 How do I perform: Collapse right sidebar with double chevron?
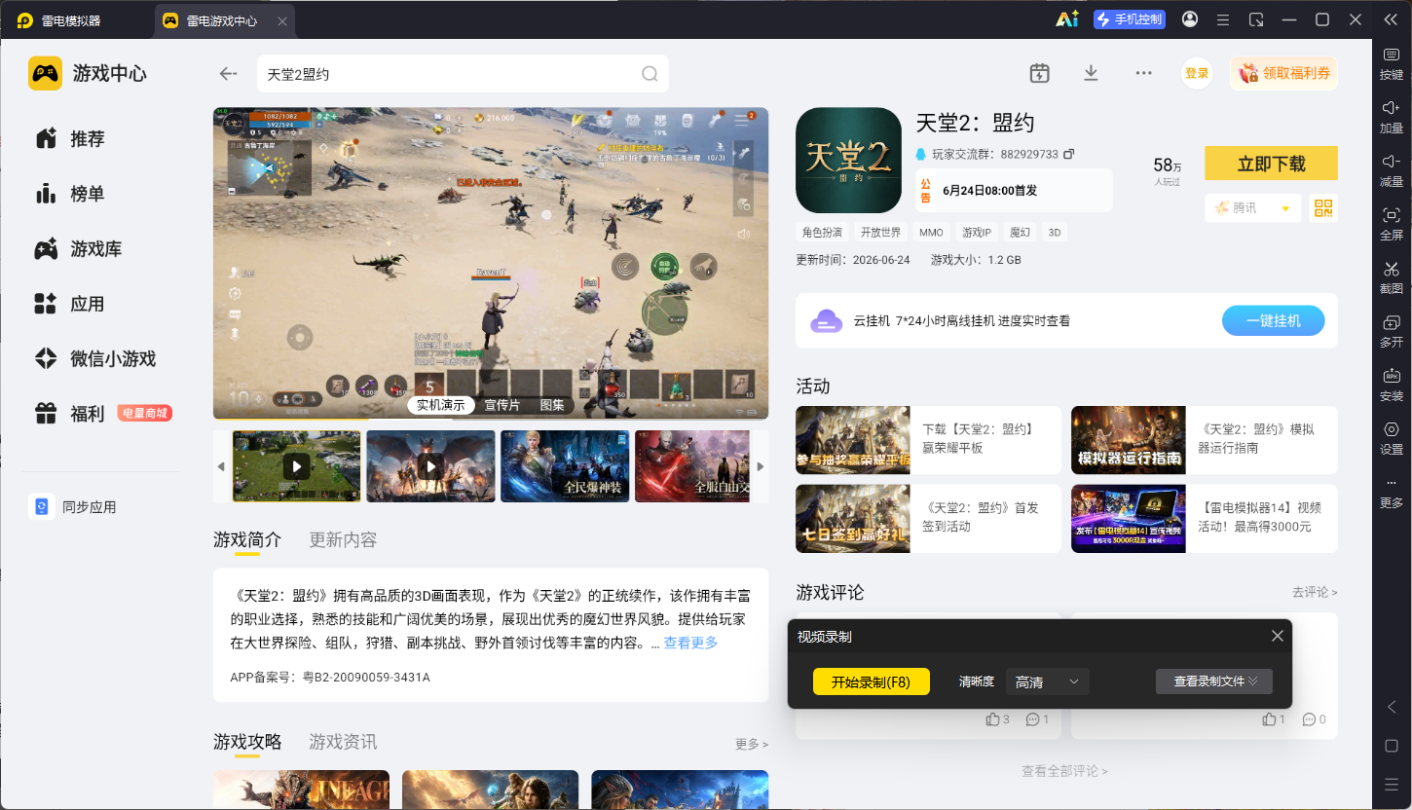pos(1392,19)
